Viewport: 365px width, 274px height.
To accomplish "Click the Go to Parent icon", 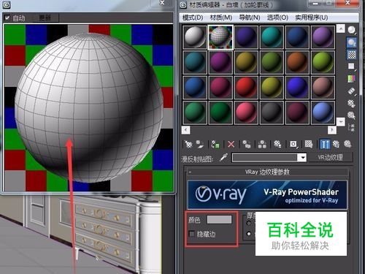I will [x=336, y=145].
